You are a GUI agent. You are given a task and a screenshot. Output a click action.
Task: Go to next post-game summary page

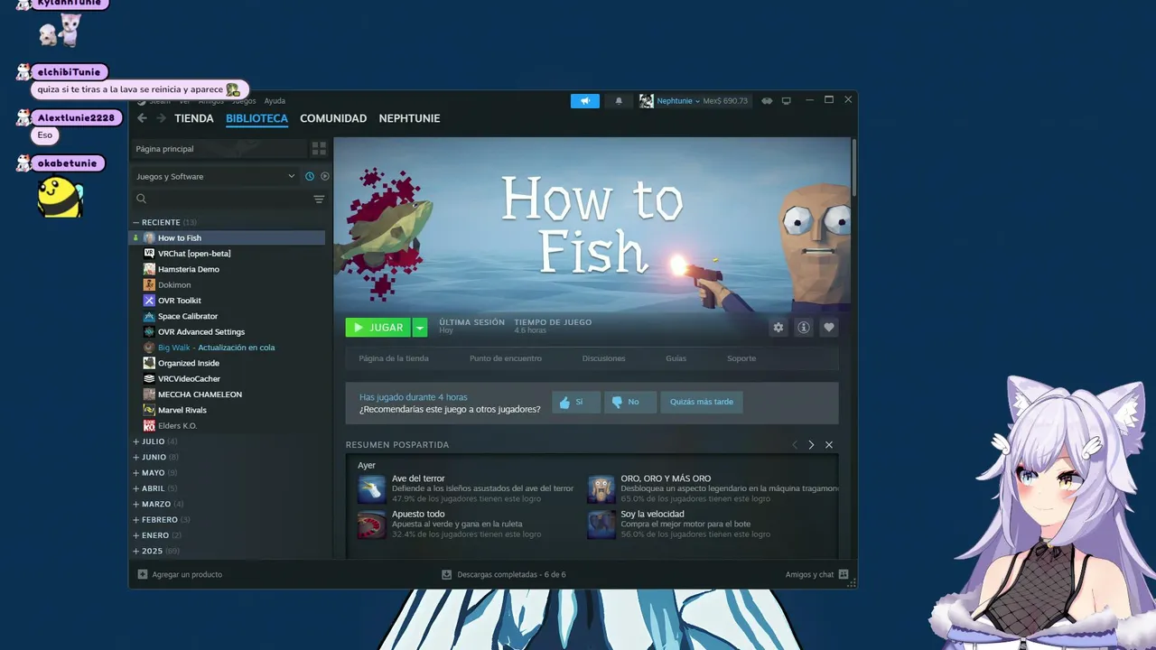tap(811, 445)
